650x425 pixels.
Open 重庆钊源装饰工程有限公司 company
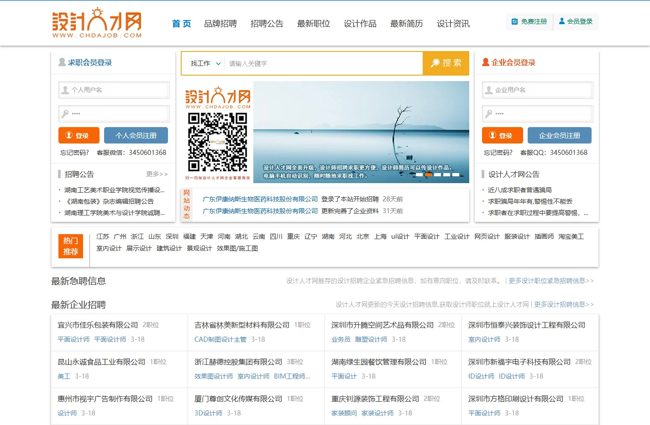click(375, 399)
